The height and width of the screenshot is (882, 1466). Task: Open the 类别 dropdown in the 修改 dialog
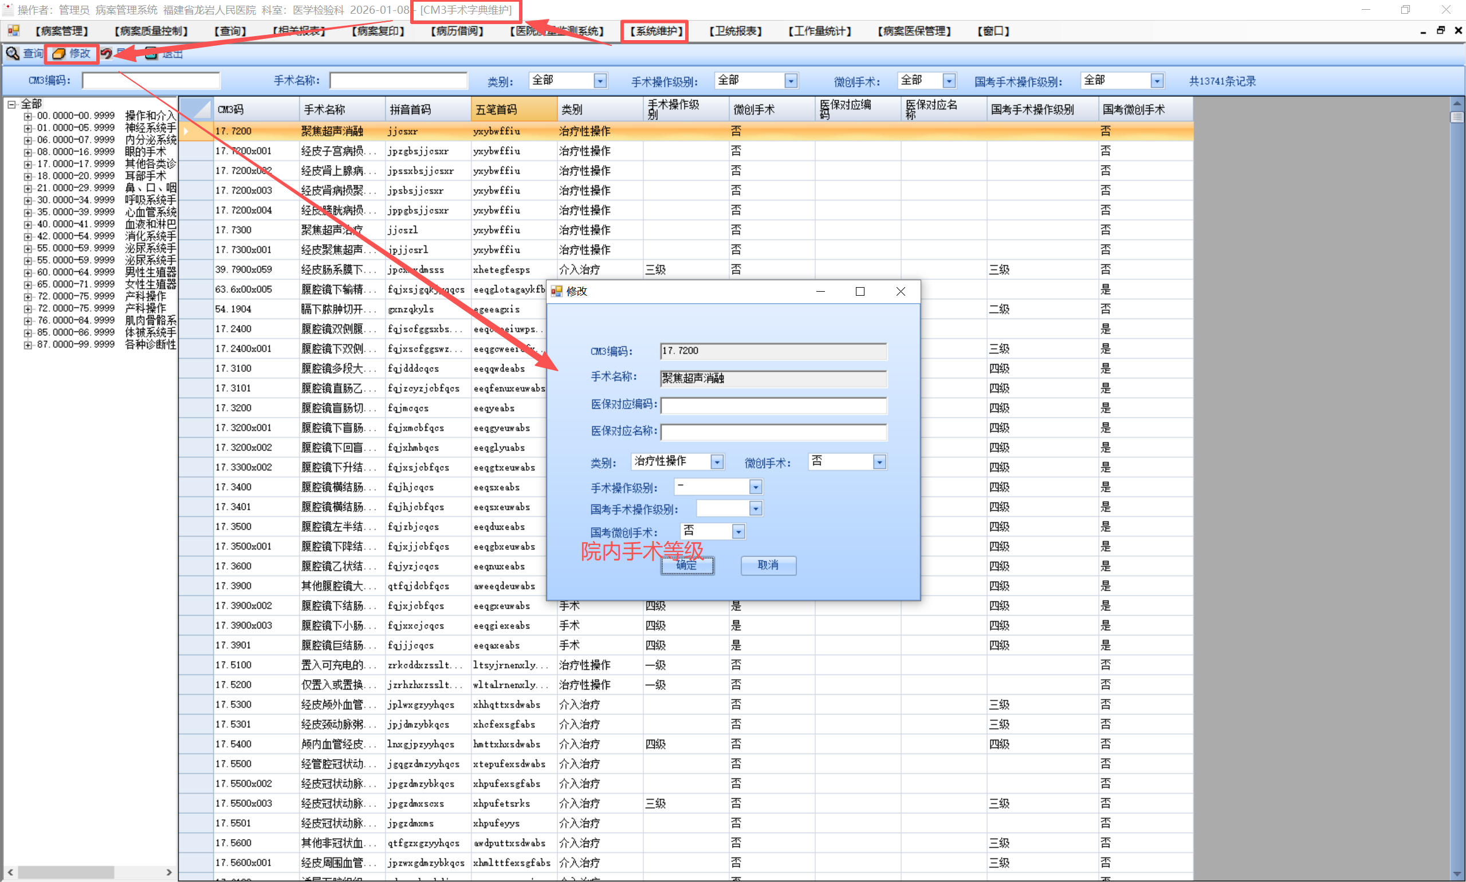pyautogui.click(x=717, y=462)
